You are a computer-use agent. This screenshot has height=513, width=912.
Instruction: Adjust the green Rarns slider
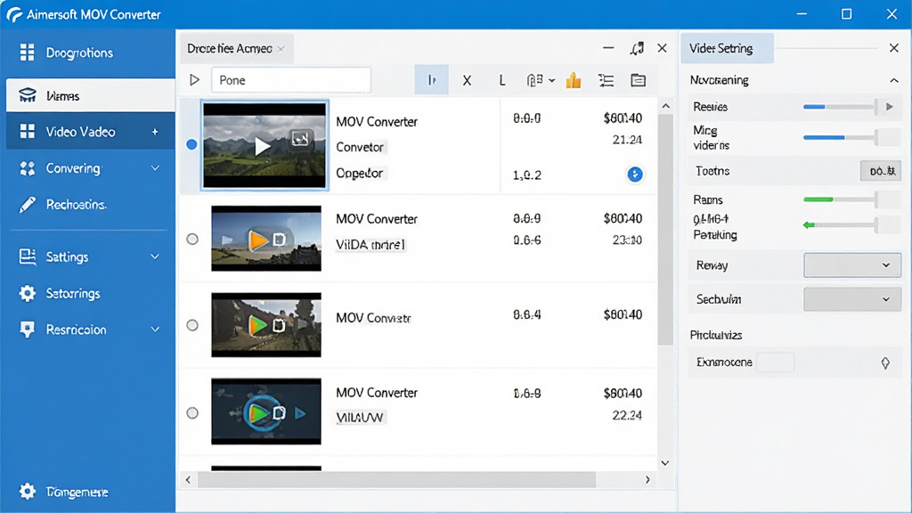(x=841, y=199)
